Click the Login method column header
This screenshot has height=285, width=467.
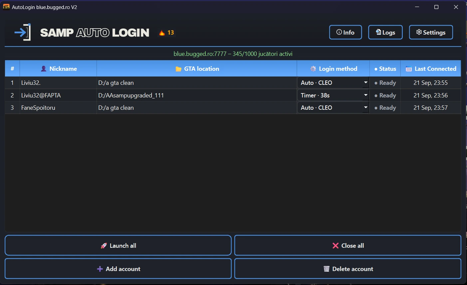[333, 69]
